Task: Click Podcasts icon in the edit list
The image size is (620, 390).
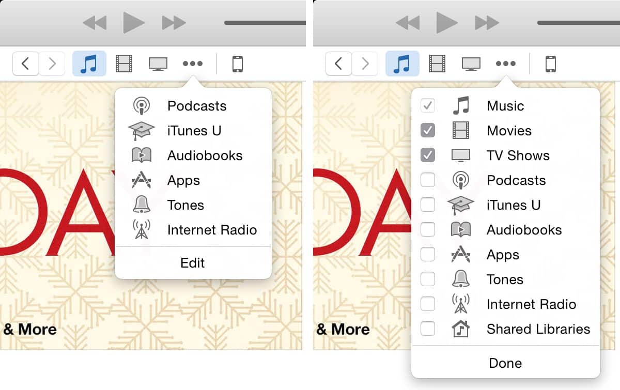Action: pyautogui.click(x=461, y=180)
